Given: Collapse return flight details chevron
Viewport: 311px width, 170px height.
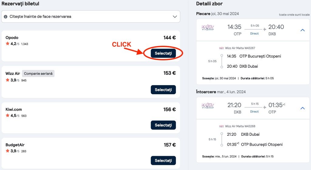Looking at the screenshot, I should click(302, 108).
